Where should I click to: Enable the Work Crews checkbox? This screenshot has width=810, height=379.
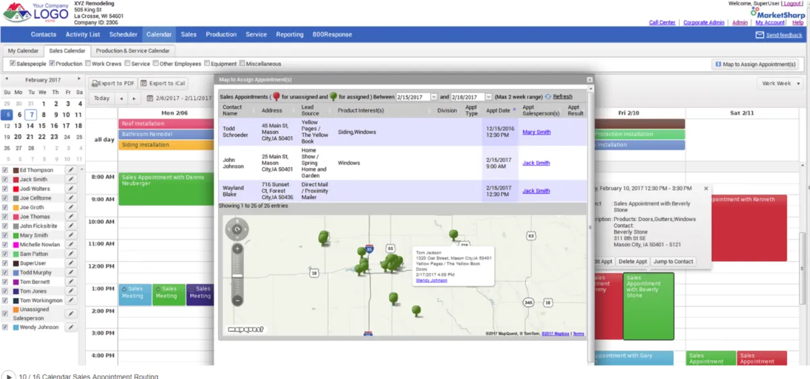coord(88,64)
